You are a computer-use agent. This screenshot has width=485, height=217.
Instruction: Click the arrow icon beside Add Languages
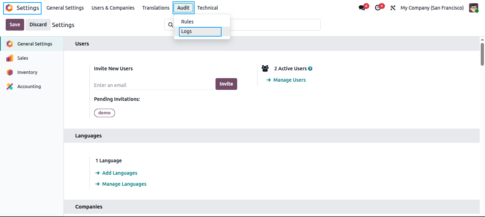point(98,173)
